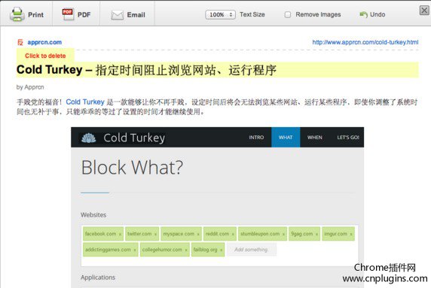
Task: Open the 100% text size dropdown
Action: (220, 14)
